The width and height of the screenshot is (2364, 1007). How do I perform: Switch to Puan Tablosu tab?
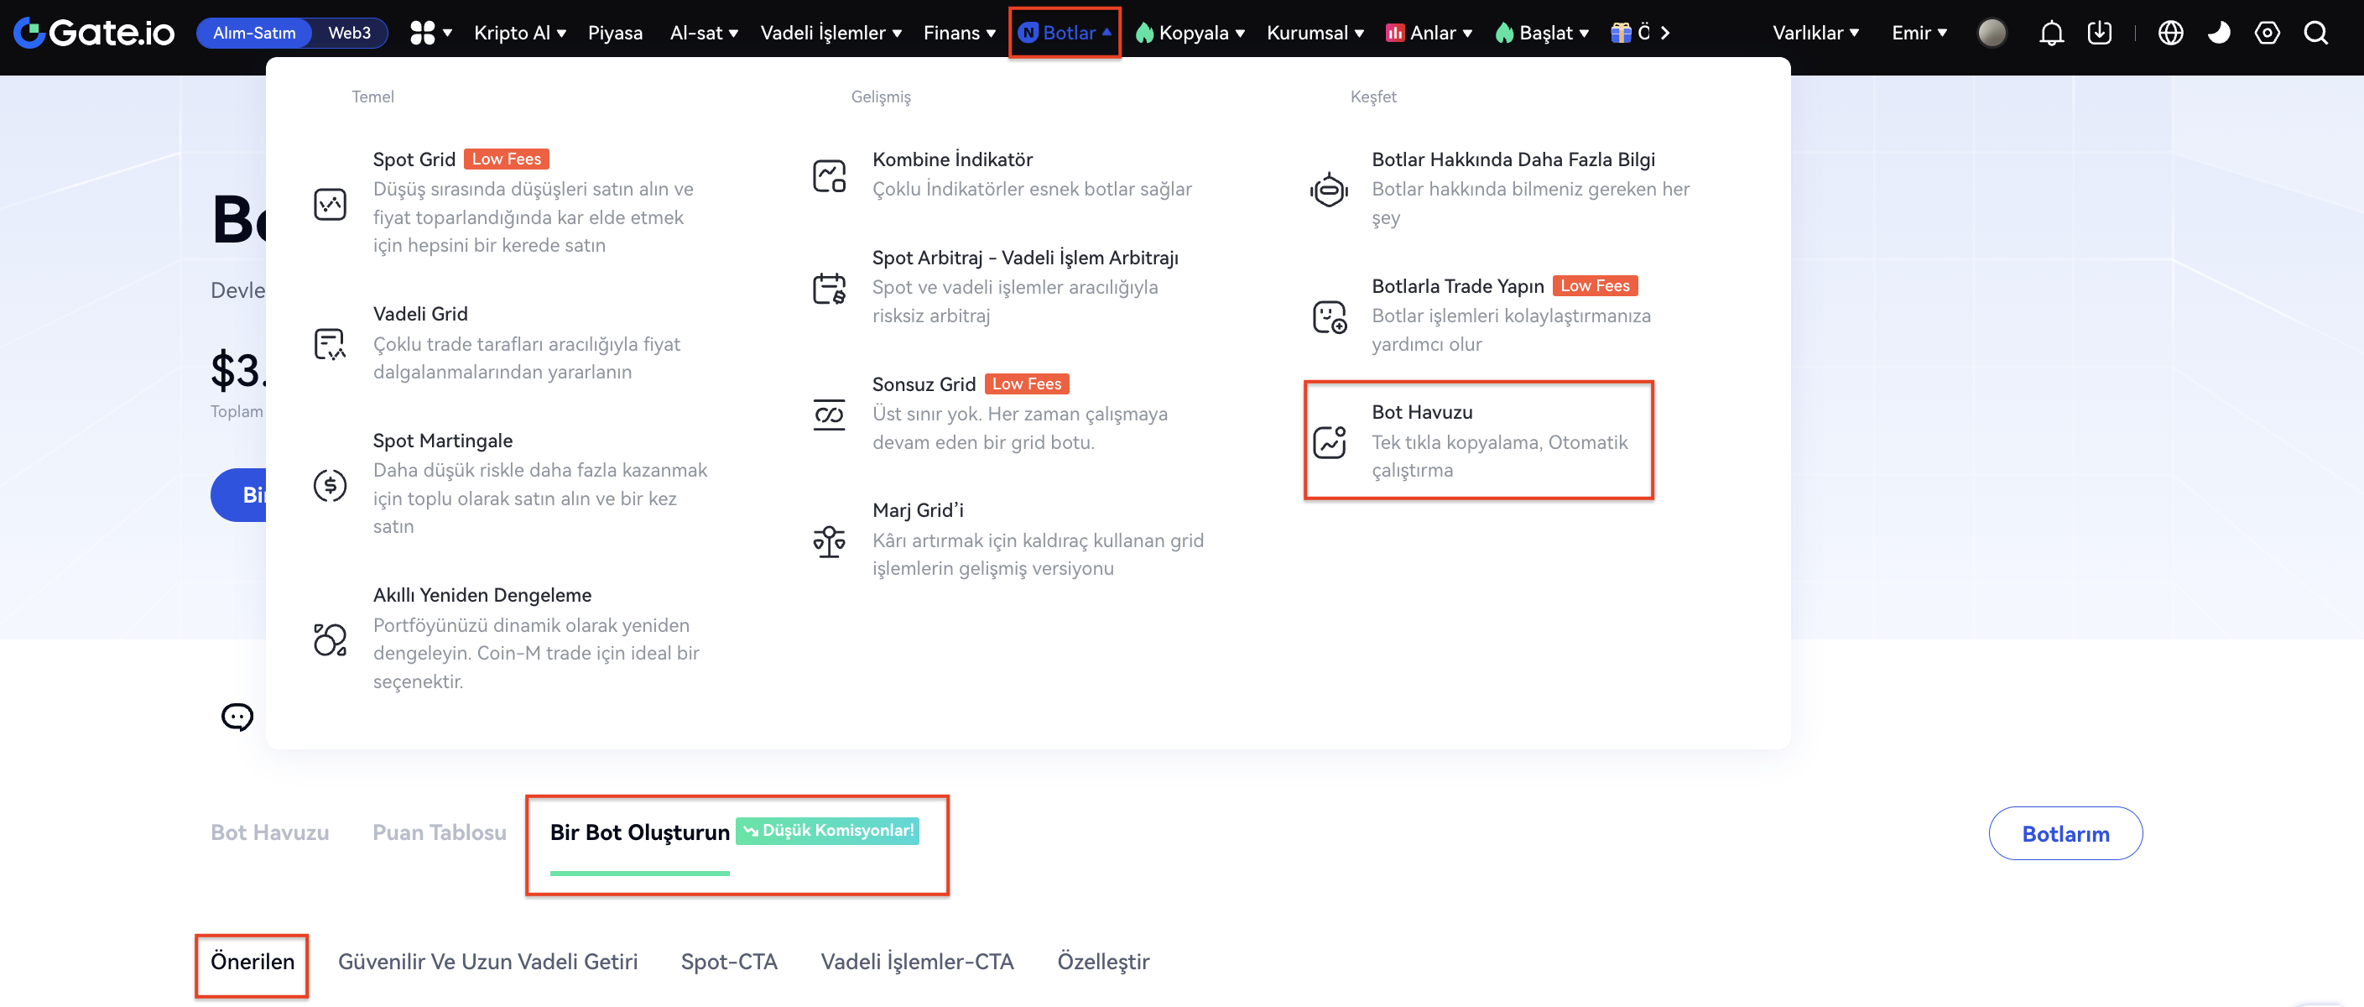[439, 832]
